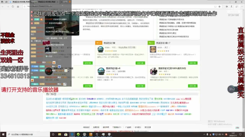Viewport: 245px width, 137px height.
Task: Refresh the current web page
Action: click(x=13, y=6)
